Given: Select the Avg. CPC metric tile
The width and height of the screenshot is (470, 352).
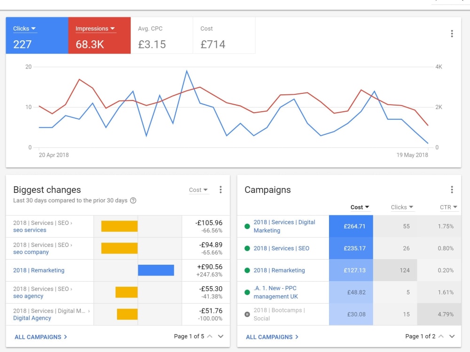Looking at the screenshot, I should [x=162, y=35].
